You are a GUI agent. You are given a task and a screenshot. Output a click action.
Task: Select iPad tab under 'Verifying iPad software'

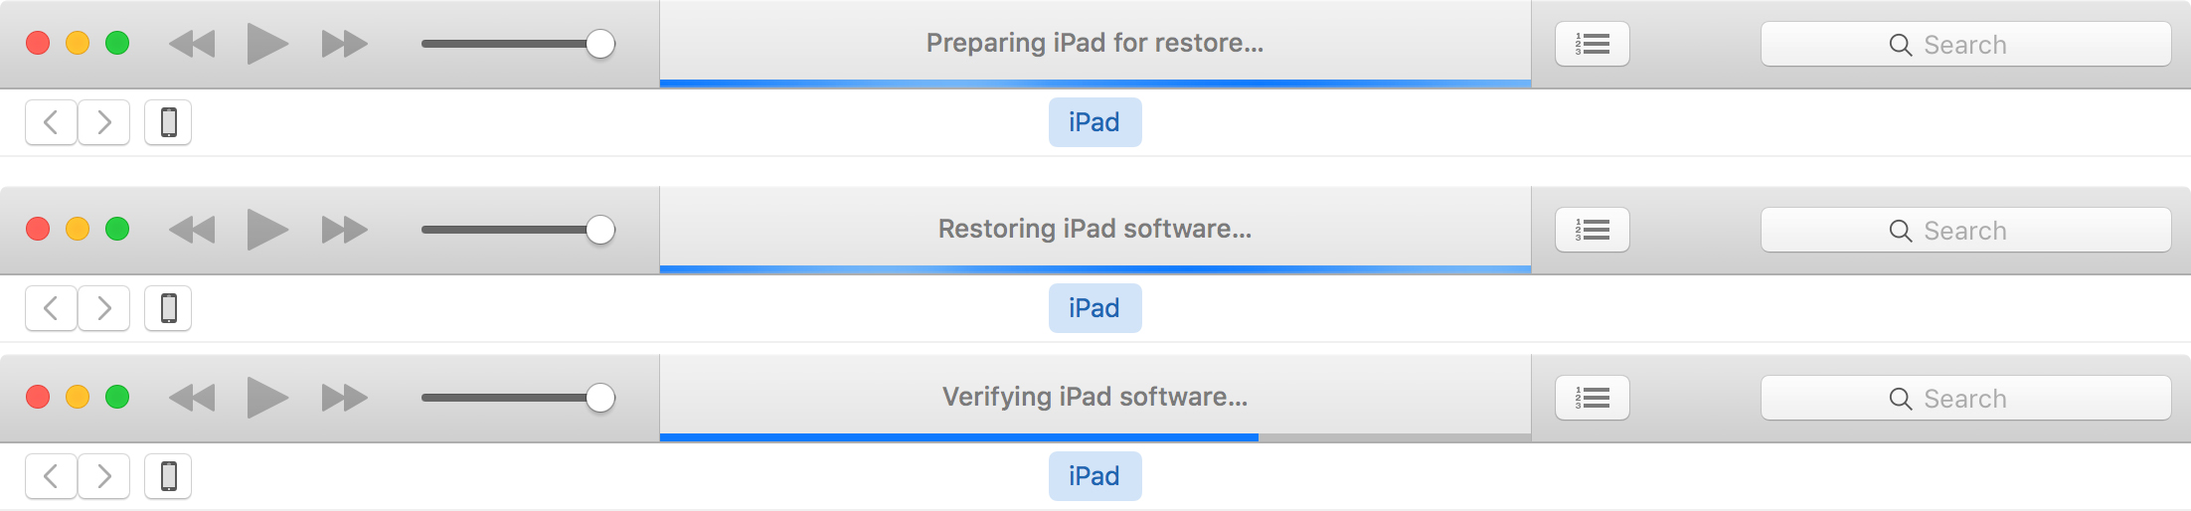click(1095, 476)
